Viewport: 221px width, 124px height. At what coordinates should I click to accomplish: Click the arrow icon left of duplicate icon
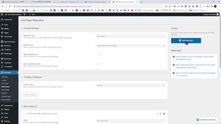click(x=157, y=114)
